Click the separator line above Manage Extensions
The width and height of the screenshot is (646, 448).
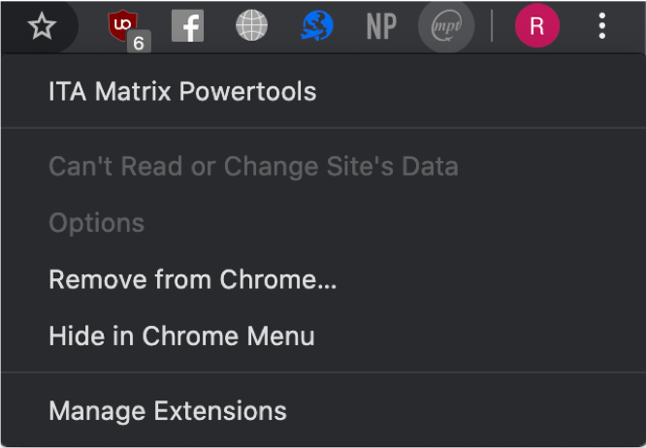323,372
